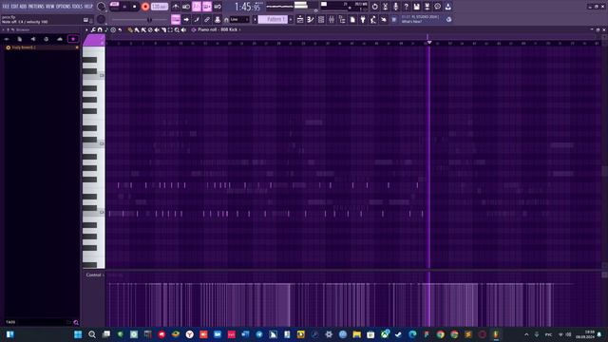Click the Windows Start button in taskbar

(x=78, y=334)
